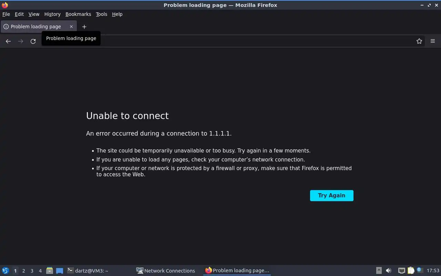Open the removable media tray icon
Viewport: 441px width, 276px height.
coord(379,270)
